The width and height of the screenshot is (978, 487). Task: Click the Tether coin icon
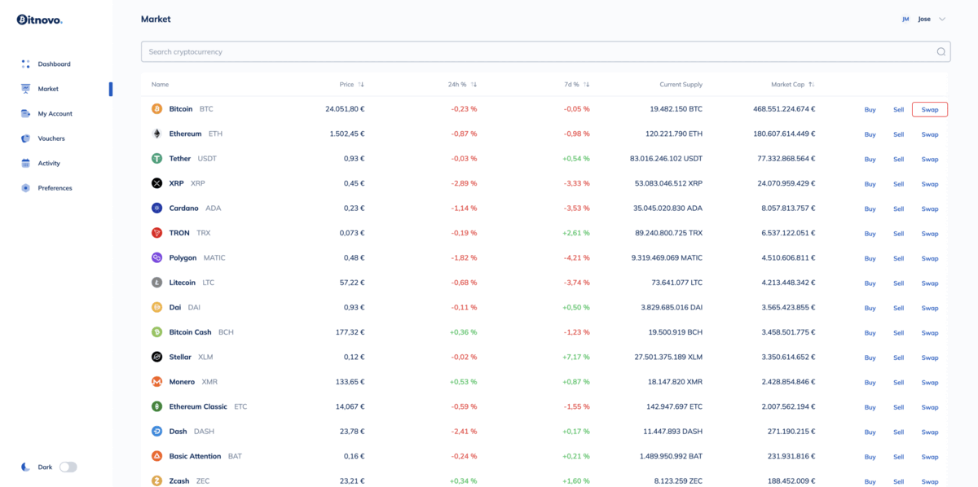pyautogui.click(x=157, y=159)
